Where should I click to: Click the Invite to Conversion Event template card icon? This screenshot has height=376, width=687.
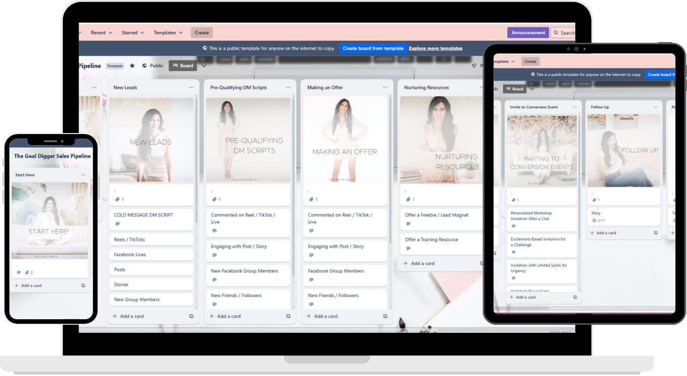pos(575,297)
